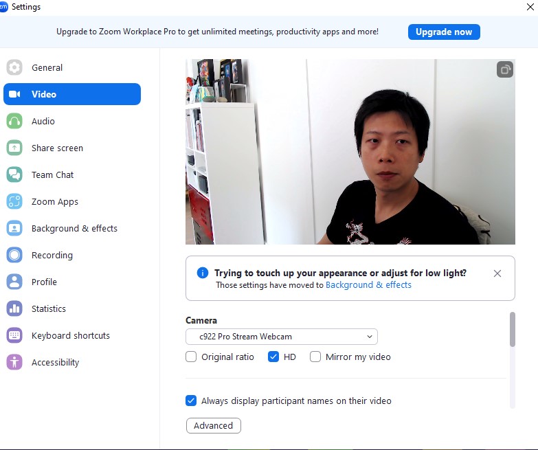Open Advanced video settings
Viewport: 538px width, 450px height.
213,425
